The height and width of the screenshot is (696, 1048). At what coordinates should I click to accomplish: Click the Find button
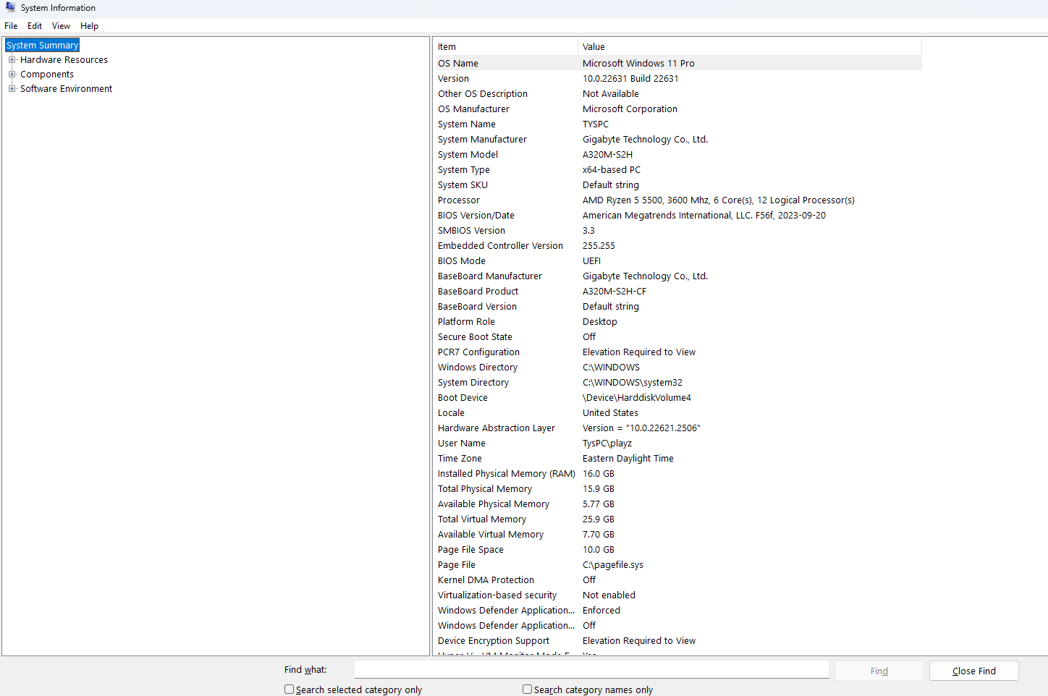(879, 671)
